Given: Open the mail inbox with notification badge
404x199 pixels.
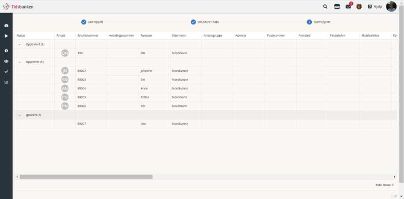Looking at the screenshot, I should [348, 7].
